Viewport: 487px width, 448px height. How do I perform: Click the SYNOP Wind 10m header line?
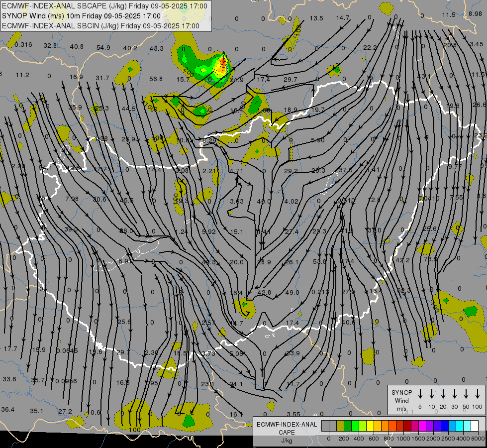82,16
